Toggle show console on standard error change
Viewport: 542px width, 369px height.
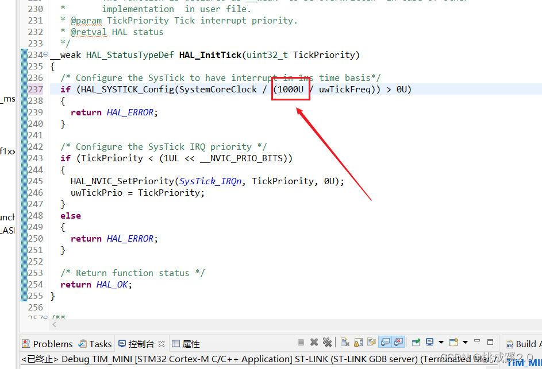tap(398, 342)
